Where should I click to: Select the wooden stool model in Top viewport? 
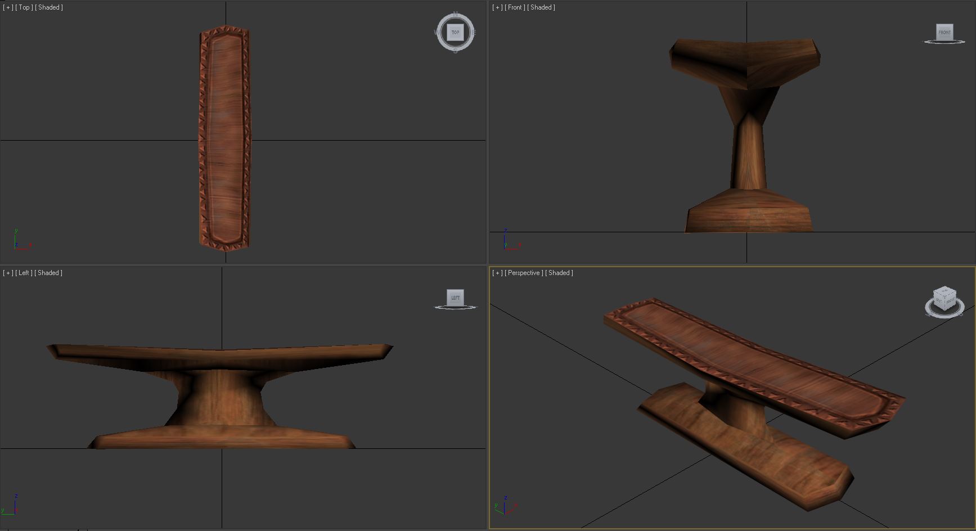[224, 138]
